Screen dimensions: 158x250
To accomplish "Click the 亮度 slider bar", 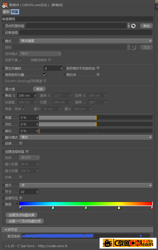I will click(96, 118).
